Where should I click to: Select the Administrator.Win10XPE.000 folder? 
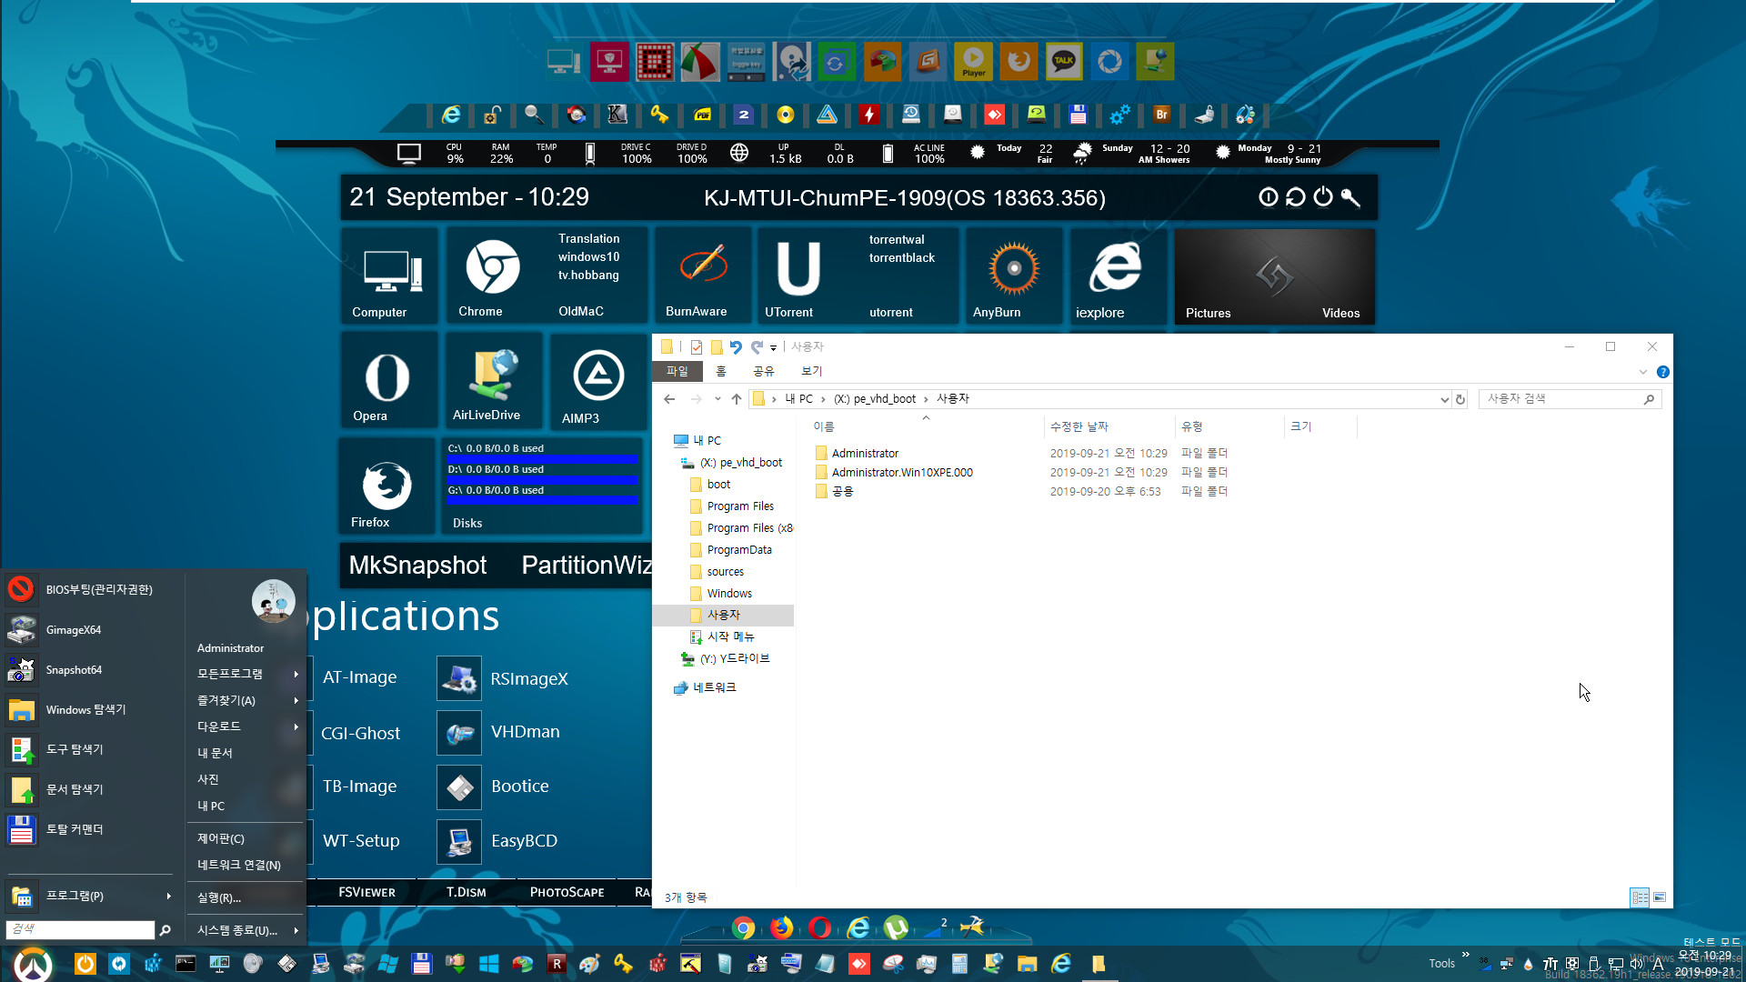click(x=902, y=472)
